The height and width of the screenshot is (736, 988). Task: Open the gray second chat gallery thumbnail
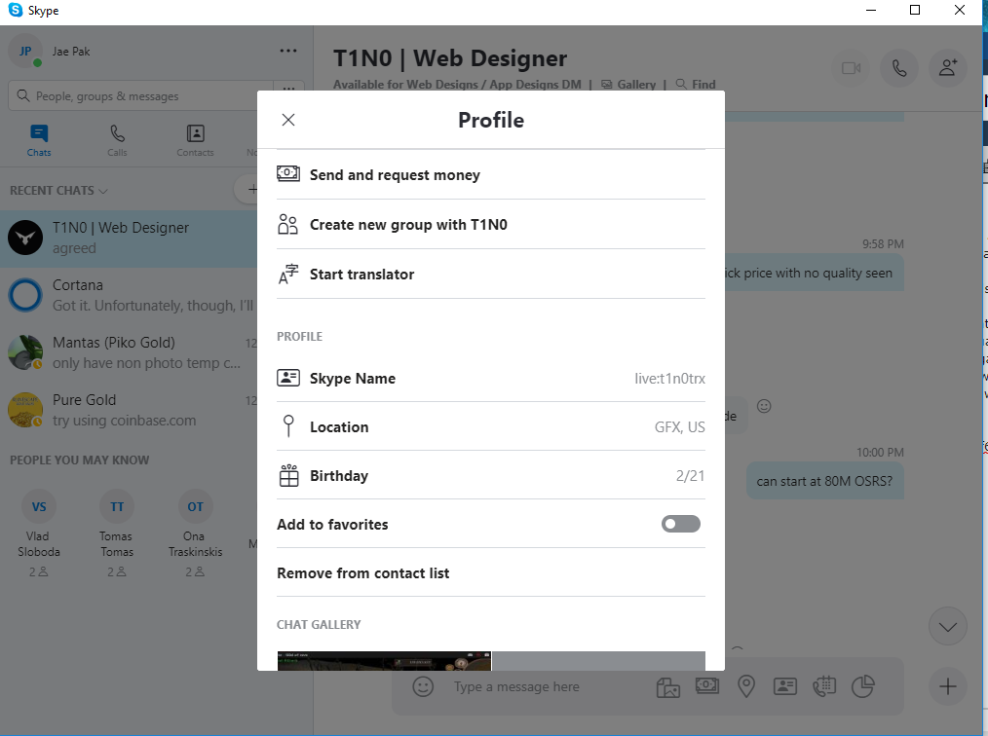coord(598,661)
